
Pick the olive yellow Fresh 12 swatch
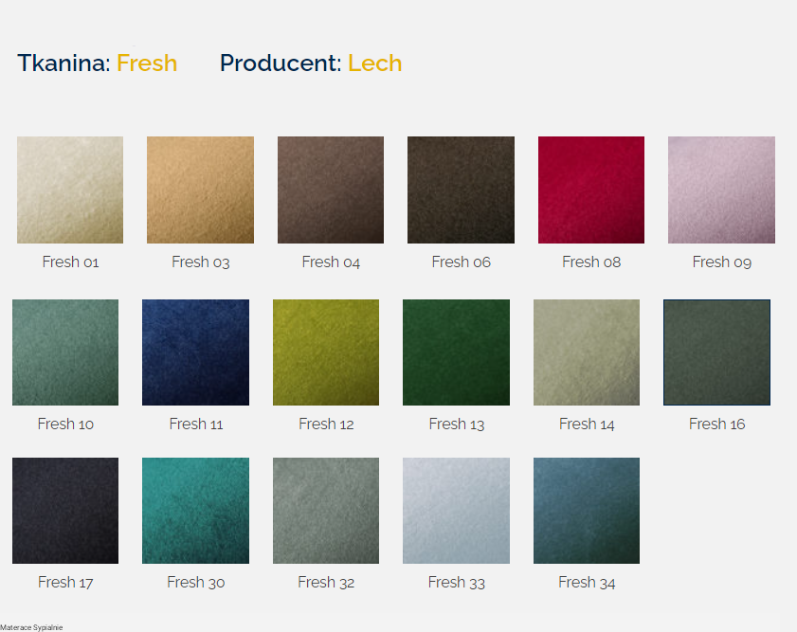[x=326, y=352]
